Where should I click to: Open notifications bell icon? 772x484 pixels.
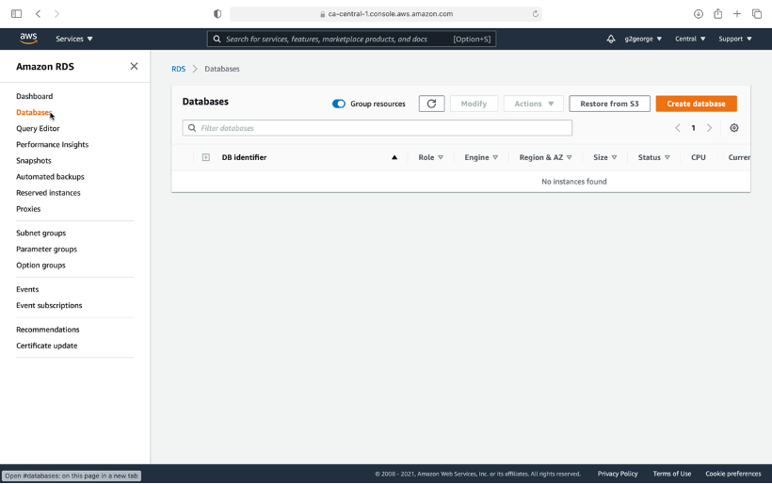pyautogui.click(x=610, y=39)
